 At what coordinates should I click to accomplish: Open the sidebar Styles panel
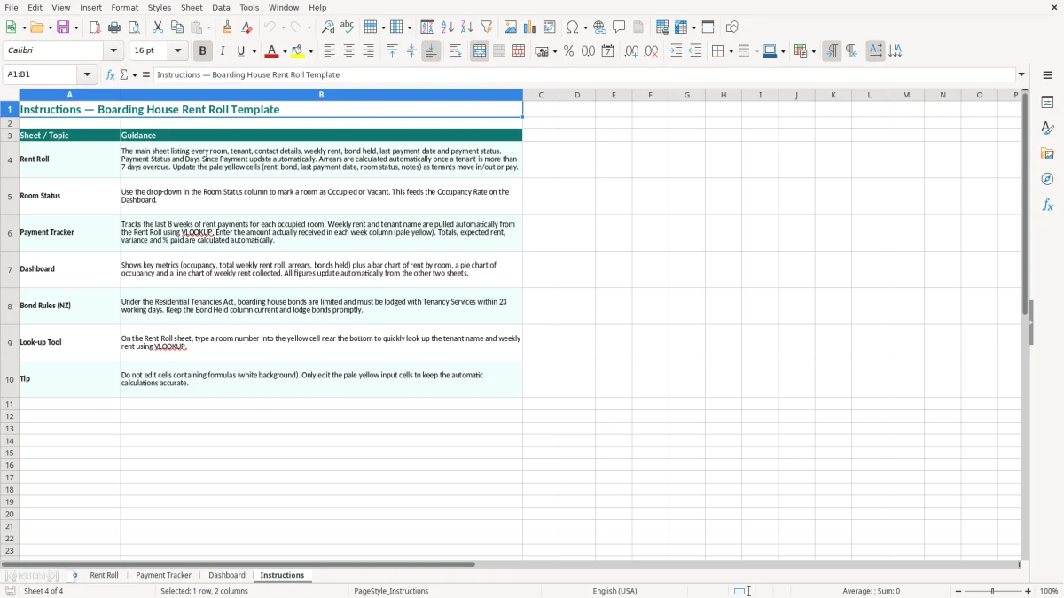[1047, 128]
